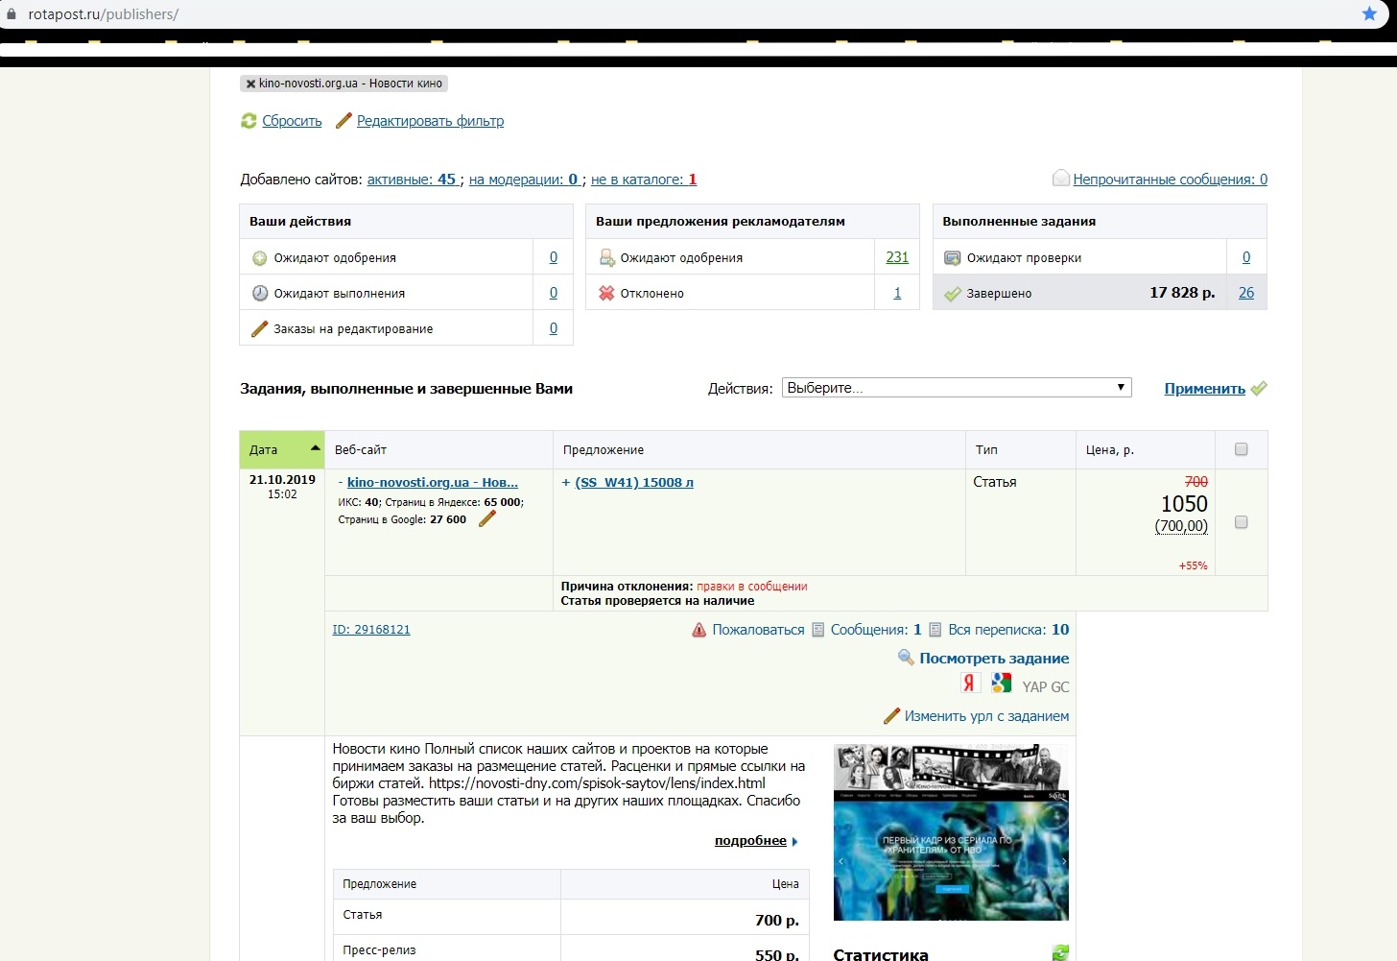Screen dimensions: 1397x961
Task: Click icon beside Вся переписка
Action: click(935, 630)
